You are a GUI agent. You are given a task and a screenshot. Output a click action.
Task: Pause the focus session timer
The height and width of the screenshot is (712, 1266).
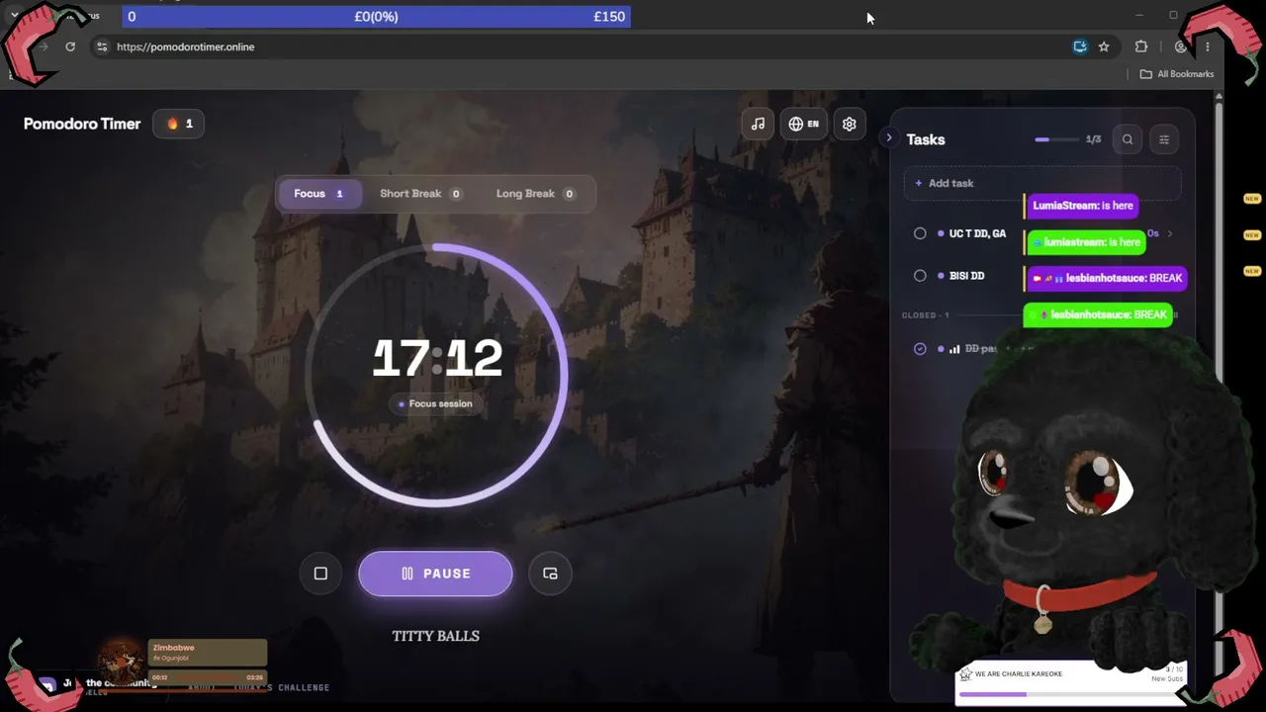(x=435, y=574)
